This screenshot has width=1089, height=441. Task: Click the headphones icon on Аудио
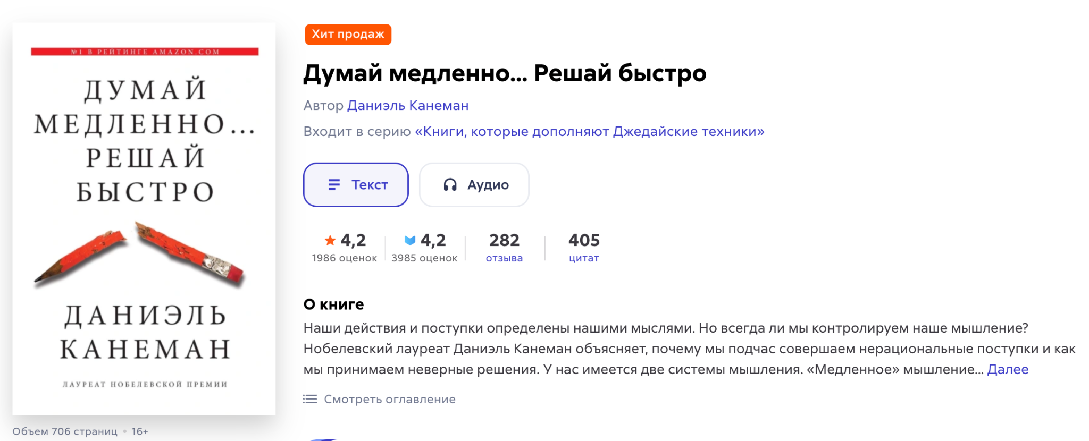click(x=450, y=185)
